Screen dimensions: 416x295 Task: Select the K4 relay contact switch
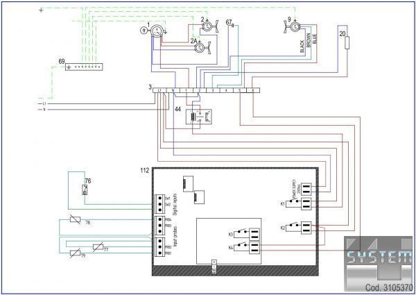pyautogui.click(x=243, y=245)
